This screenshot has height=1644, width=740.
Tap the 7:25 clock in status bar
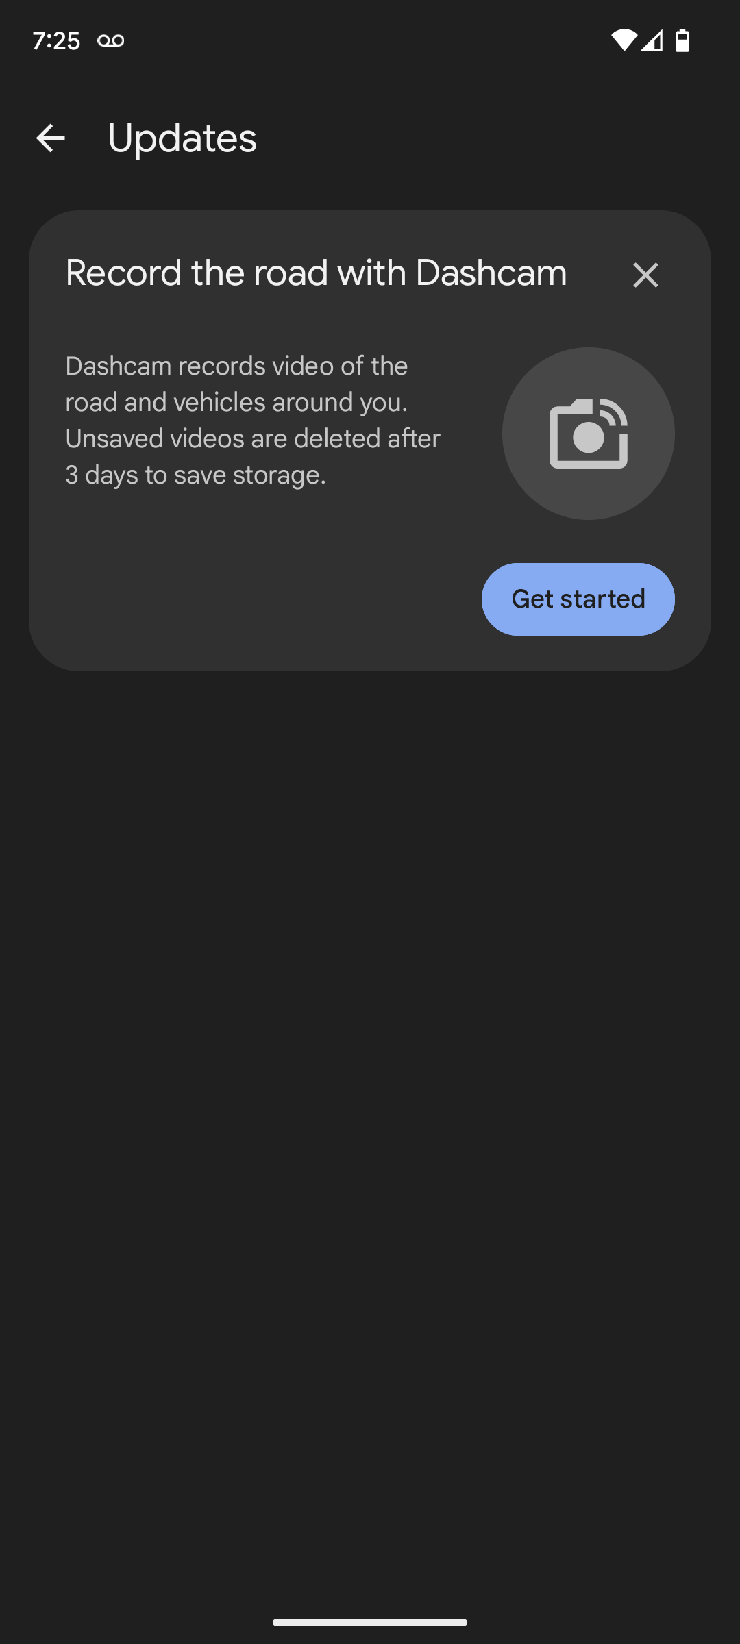pyautogui.click(x=56, y=40)
